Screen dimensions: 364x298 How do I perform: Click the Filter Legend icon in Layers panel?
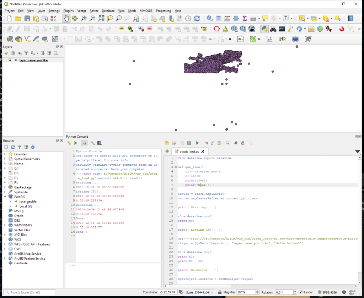pyautogui.click(x=26, y=53)
